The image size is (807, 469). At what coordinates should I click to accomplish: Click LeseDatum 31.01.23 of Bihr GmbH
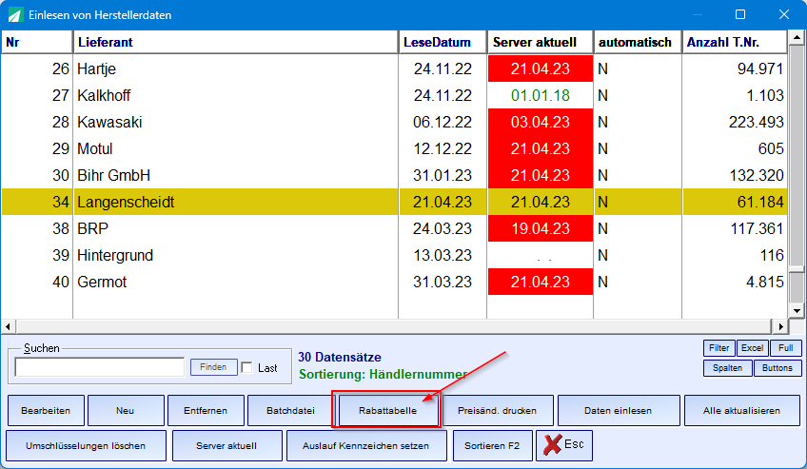pyautogui.click(x=443, y=175)
